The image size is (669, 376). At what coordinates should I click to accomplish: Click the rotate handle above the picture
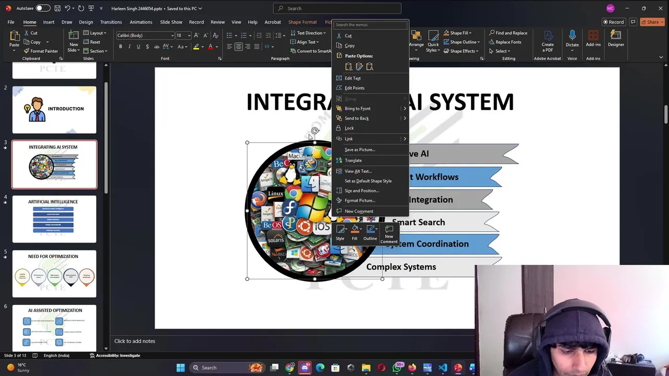click(x=315, y=131)
